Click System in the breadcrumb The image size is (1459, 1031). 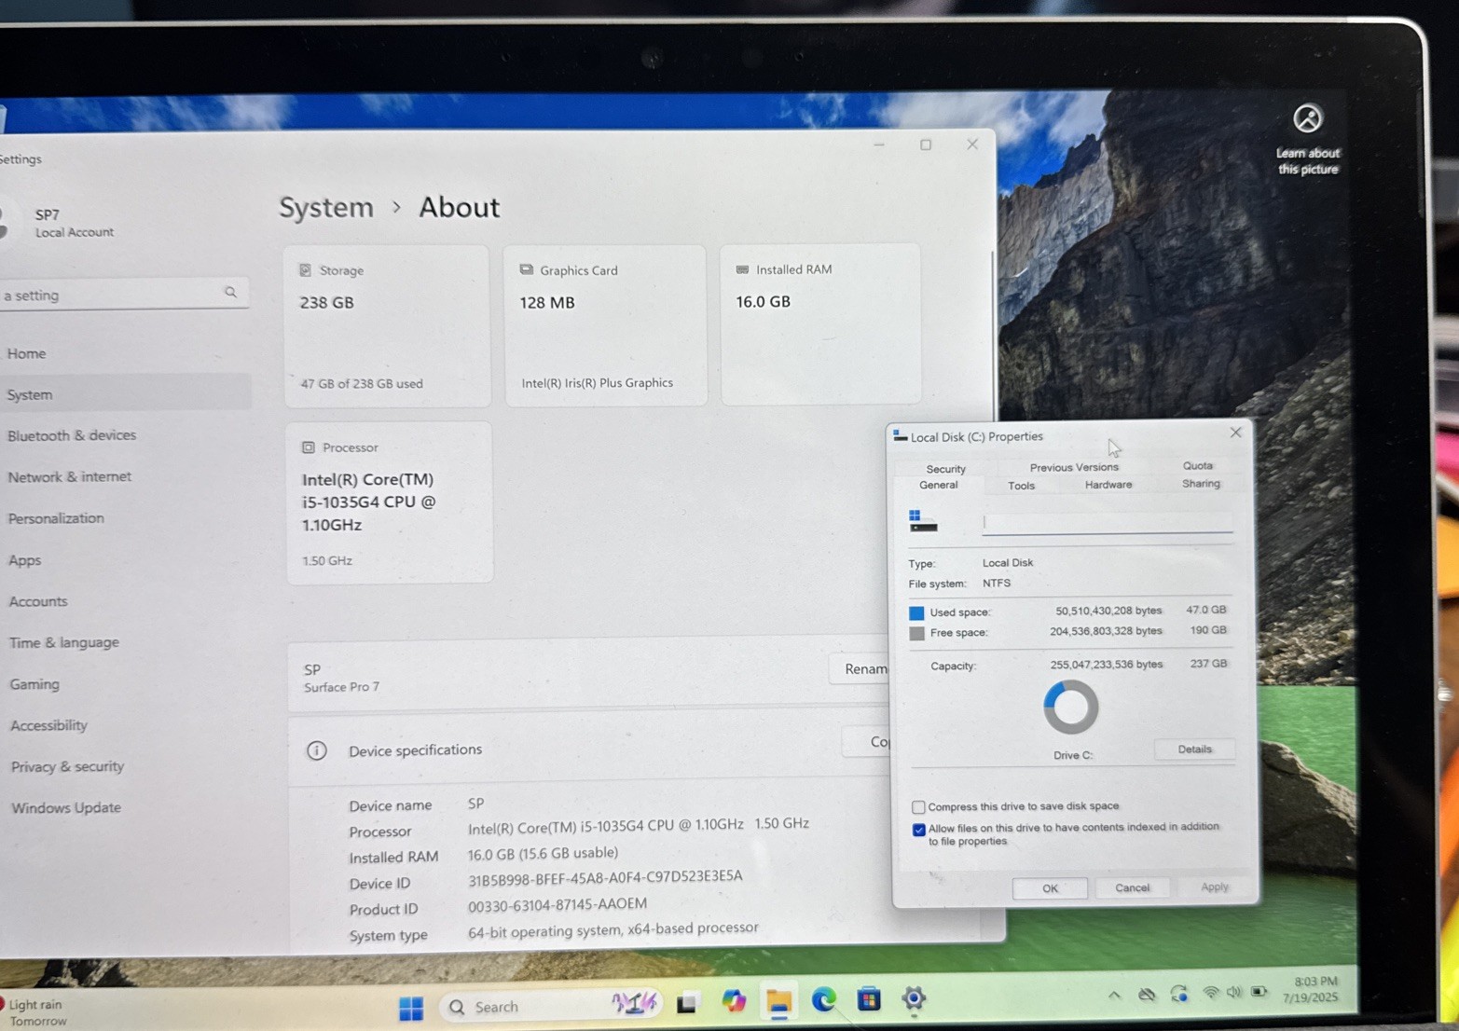coord(326,207)
